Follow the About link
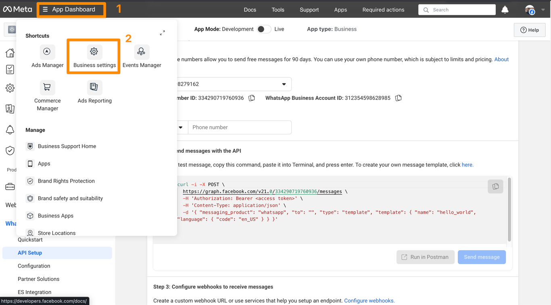 point(501,59)
